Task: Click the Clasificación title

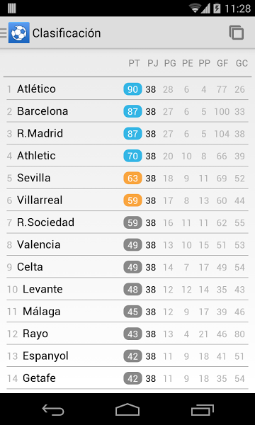Action: click(67, 33)
